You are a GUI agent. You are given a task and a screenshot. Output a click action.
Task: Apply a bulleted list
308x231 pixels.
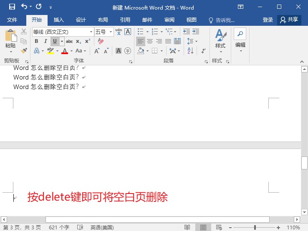[141, 31]
